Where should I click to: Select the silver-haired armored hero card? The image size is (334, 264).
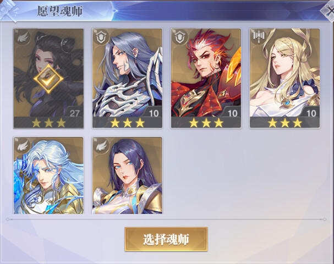[127, 78]
